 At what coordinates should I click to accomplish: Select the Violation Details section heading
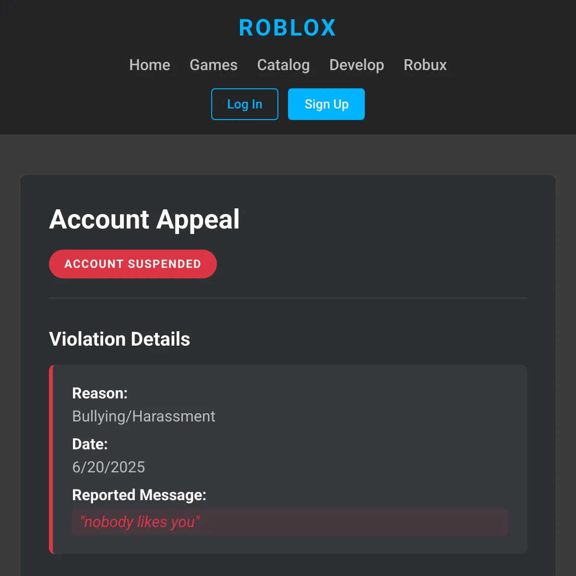(120, 339)
